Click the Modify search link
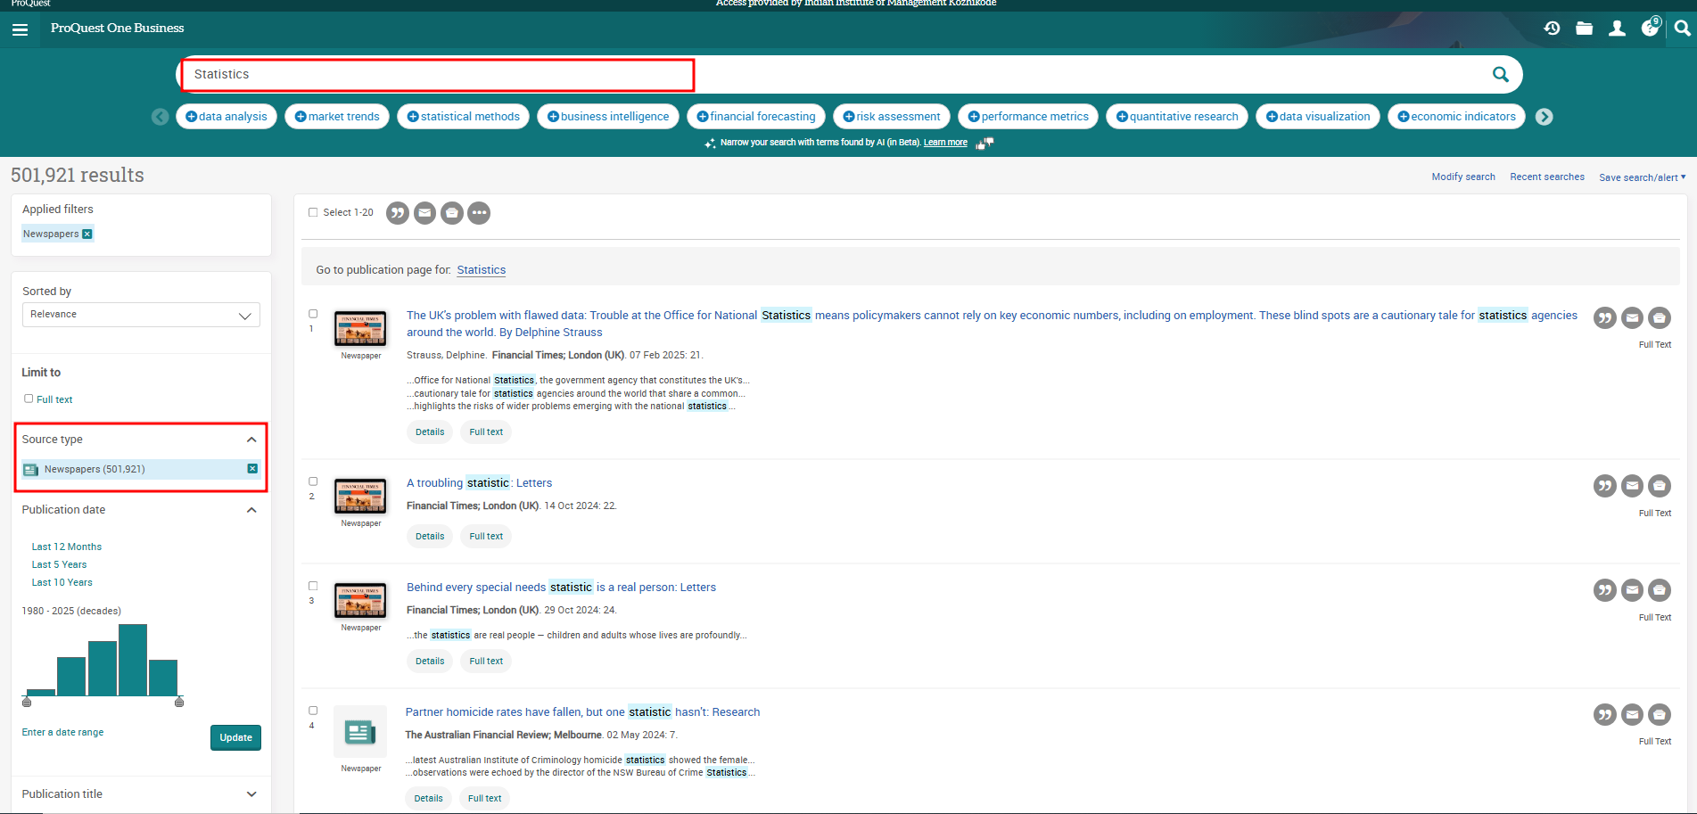The image size is (1697, 814). [1462, 177]
